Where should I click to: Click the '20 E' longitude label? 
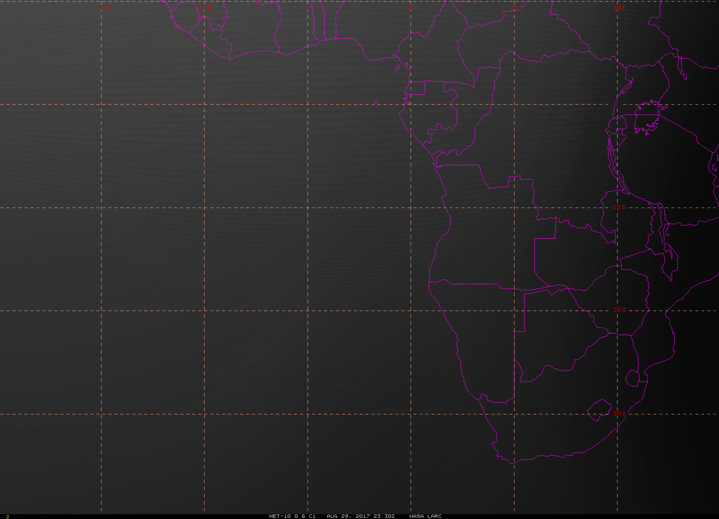pos(516,8)
